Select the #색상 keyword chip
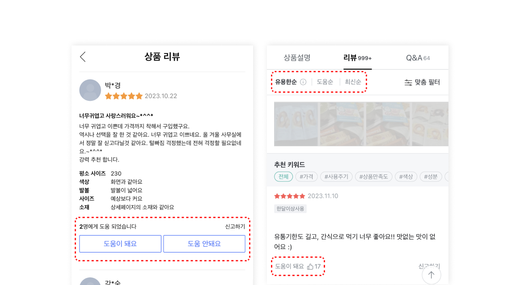The height and width of the screenshot is (285, 520). point(406,177)
